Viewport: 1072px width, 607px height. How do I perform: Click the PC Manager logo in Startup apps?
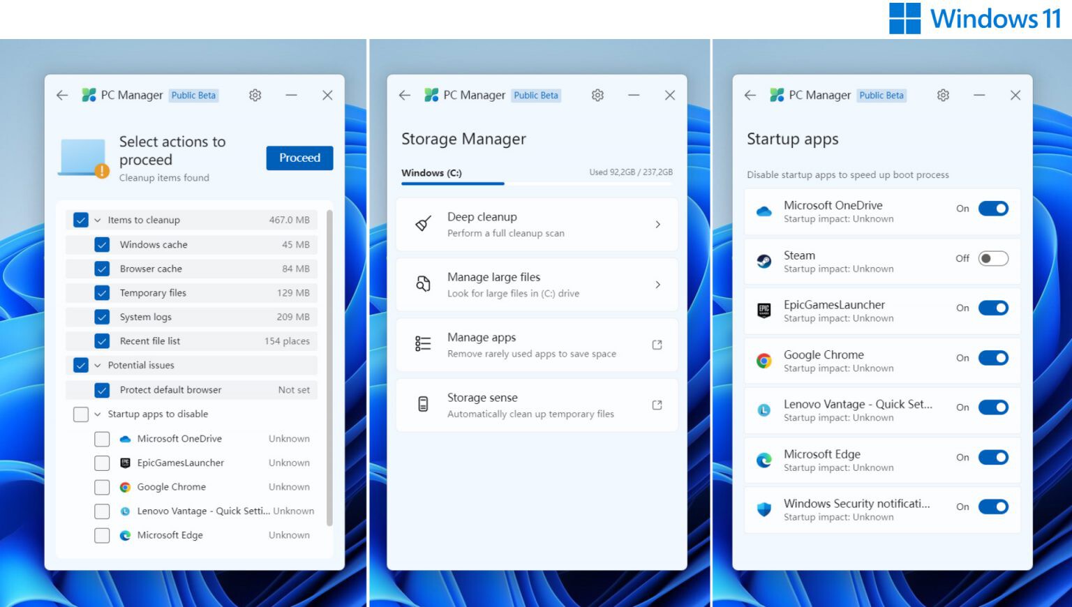click(777, 95)
